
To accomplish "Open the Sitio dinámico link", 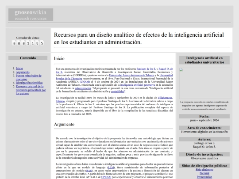I will coord(204,170).
